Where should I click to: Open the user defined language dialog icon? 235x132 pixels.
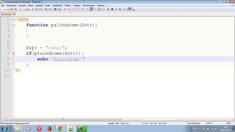click(x=95, y=9)
